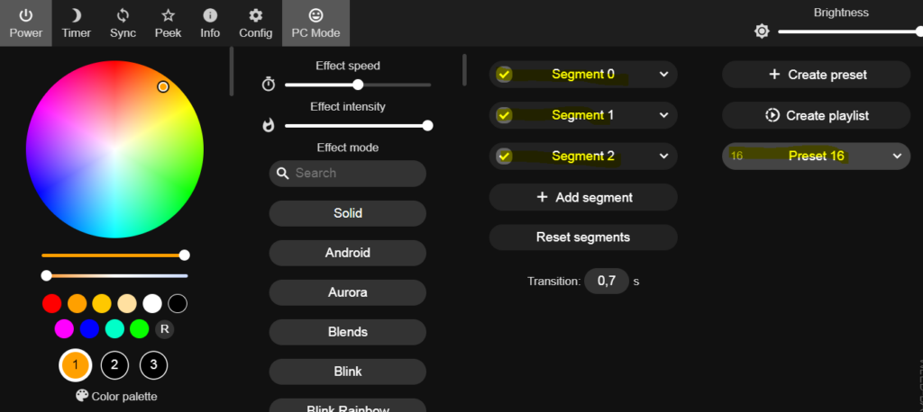
Task: Choose the warm white quick swatch
Action: (x=127, y=304)
